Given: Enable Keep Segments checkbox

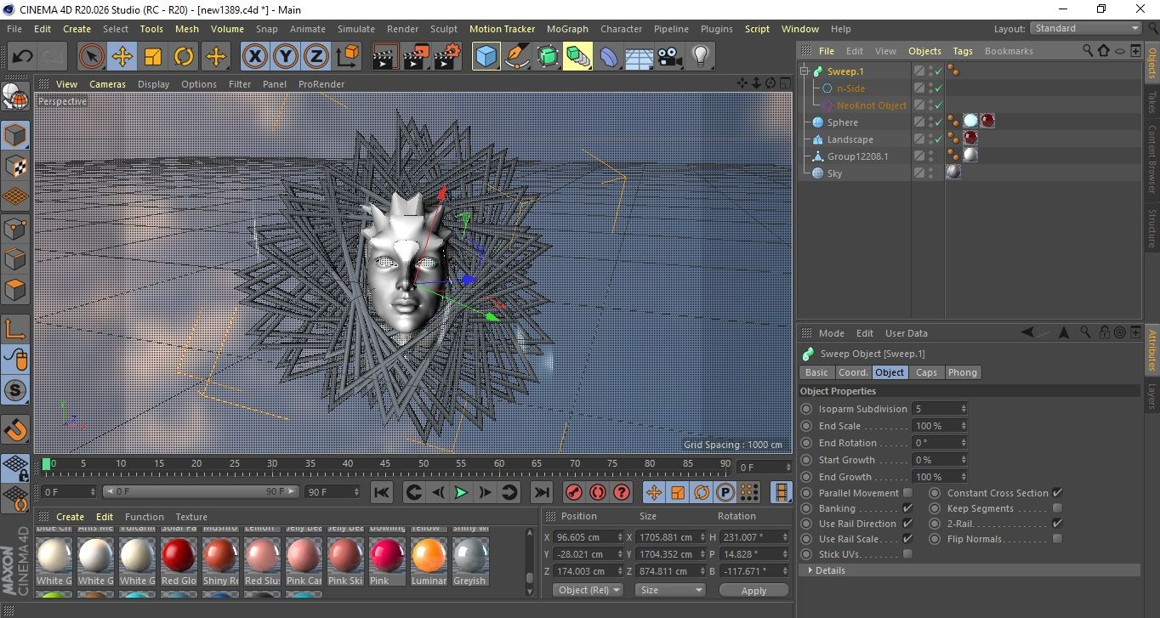Looking at the screenshot, I should coord(1057,508).
